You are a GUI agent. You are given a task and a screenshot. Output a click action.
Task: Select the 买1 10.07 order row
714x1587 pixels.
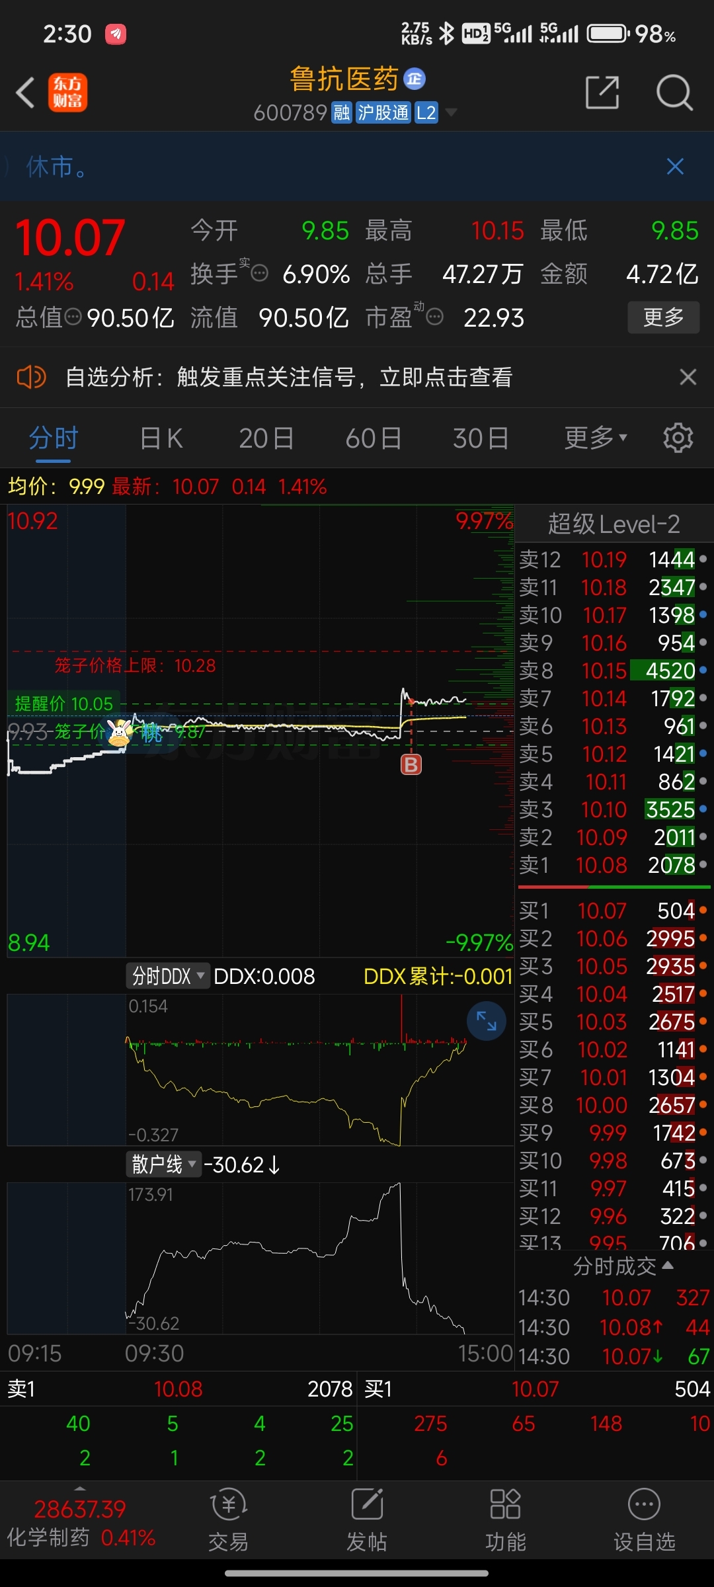(x=613, y=911)
